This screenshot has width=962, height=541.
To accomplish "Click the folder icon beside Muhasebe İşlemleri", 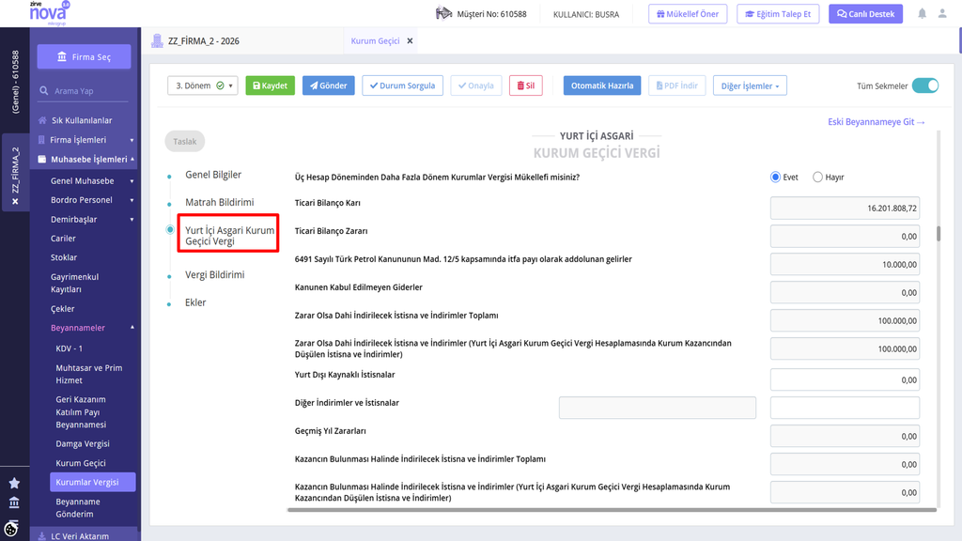I will click(x=41, y=159).
